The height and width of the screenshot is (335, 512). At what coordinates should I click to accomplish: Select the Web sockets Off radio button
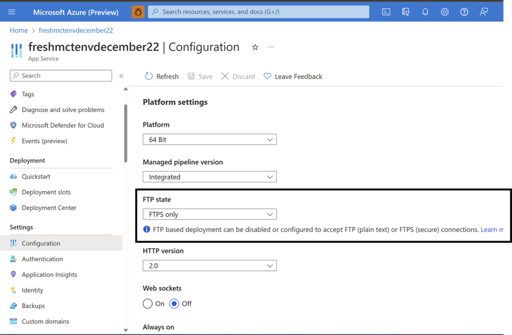tap(174, 304)
